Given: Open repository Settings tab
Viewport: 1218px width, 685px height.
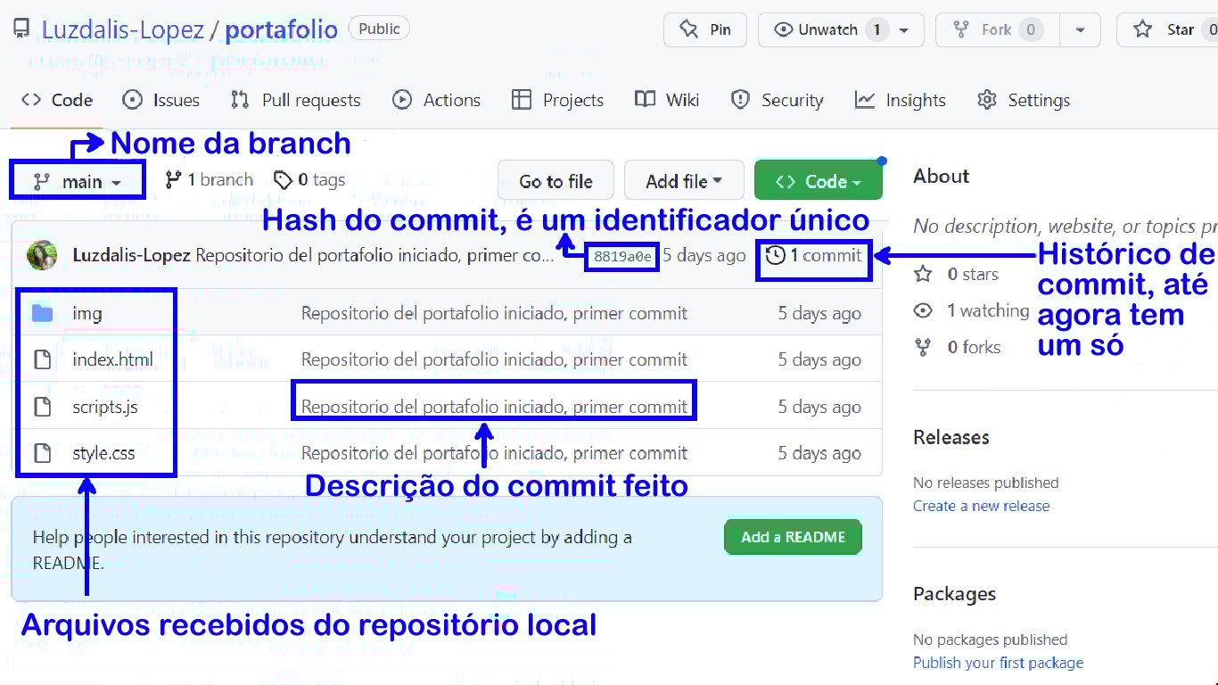Looking at the screenshot, I should 1023,100.
